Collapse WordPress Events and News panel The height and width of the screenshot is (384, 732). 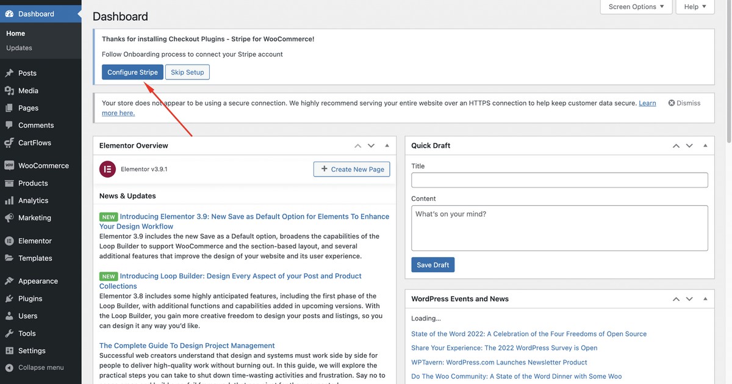pos(705,299)
